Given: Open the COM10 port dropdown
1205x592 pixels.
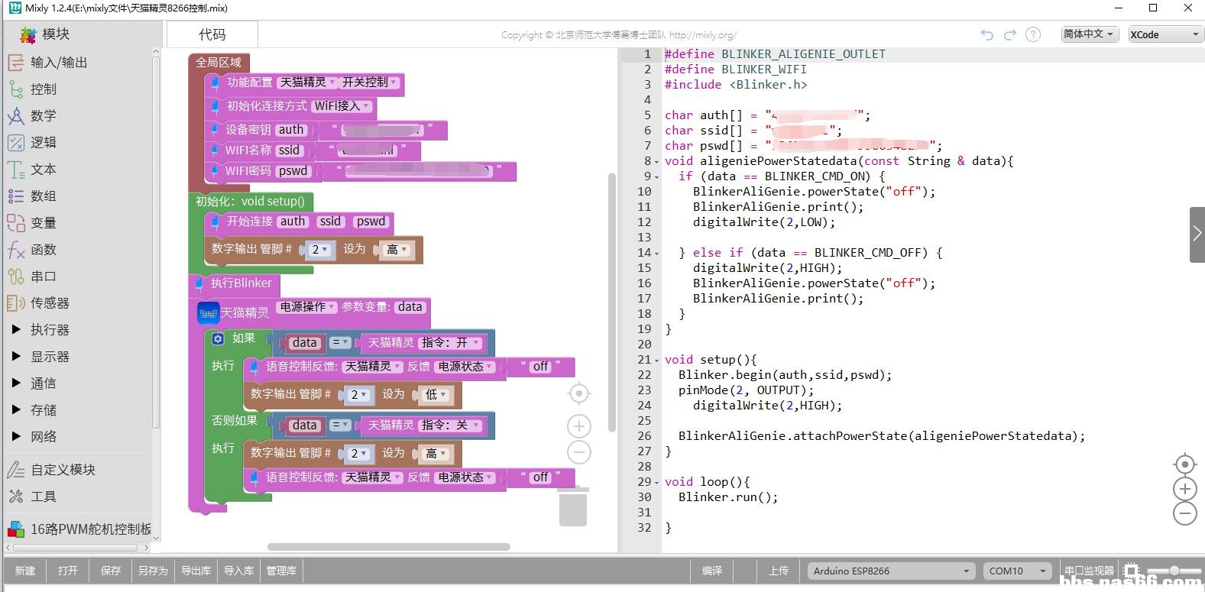Looking at the screenshot, I should 1017,571.
